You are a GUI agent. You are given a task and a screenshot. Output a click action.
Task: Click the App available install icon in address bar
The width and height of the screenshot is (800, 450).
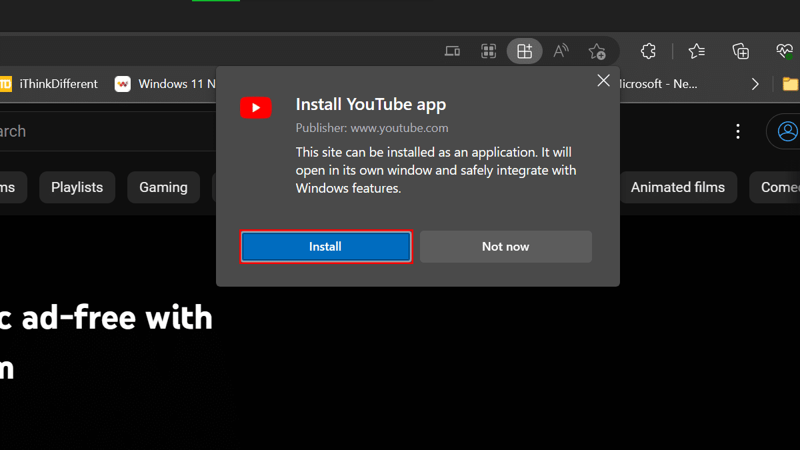pos(525,51)
